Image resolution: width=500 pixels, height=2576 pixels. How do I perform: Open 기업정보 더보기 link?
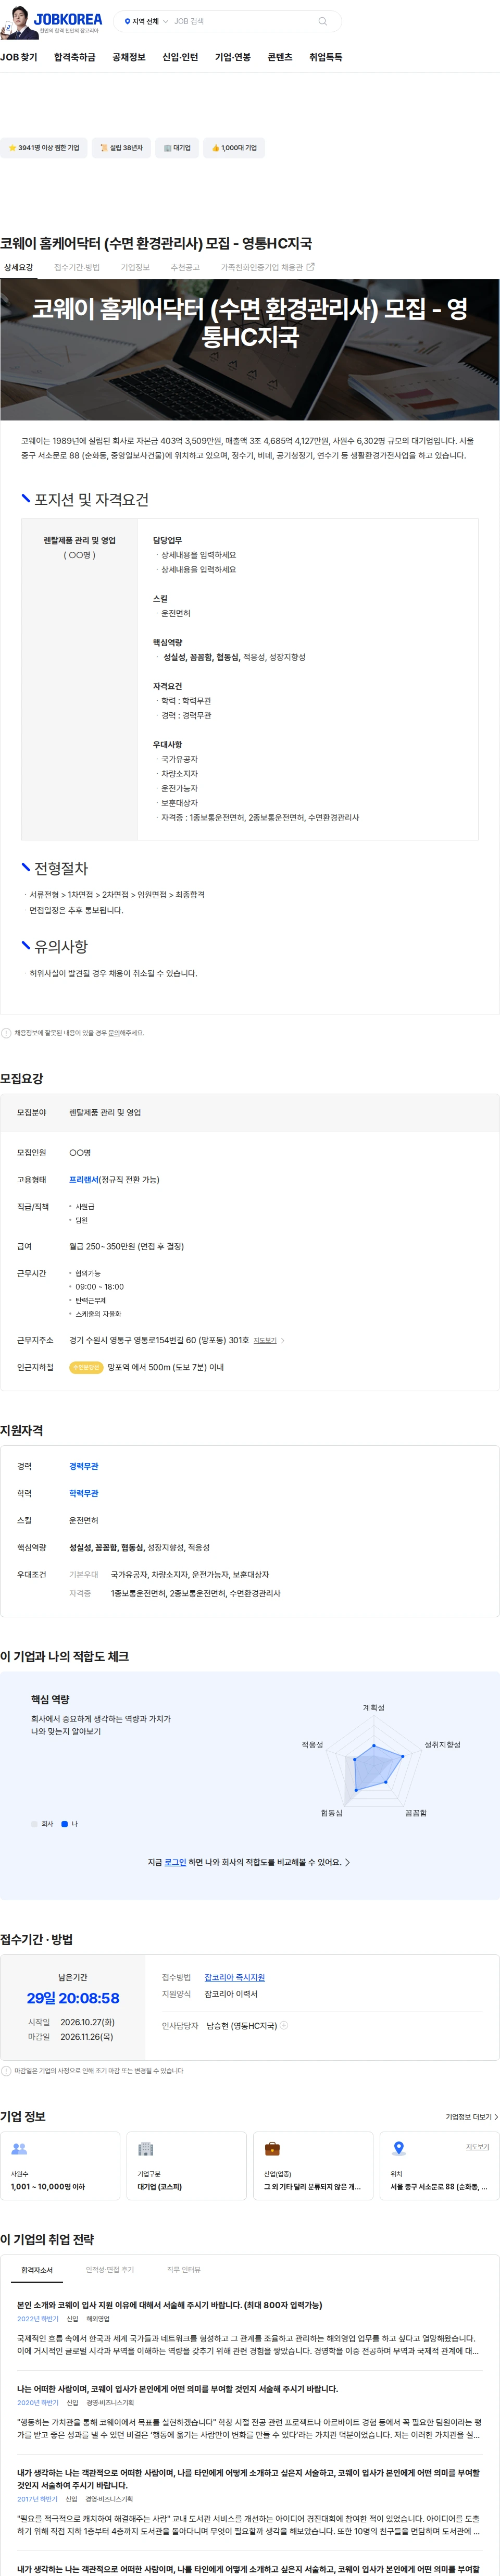[471, 2117]
